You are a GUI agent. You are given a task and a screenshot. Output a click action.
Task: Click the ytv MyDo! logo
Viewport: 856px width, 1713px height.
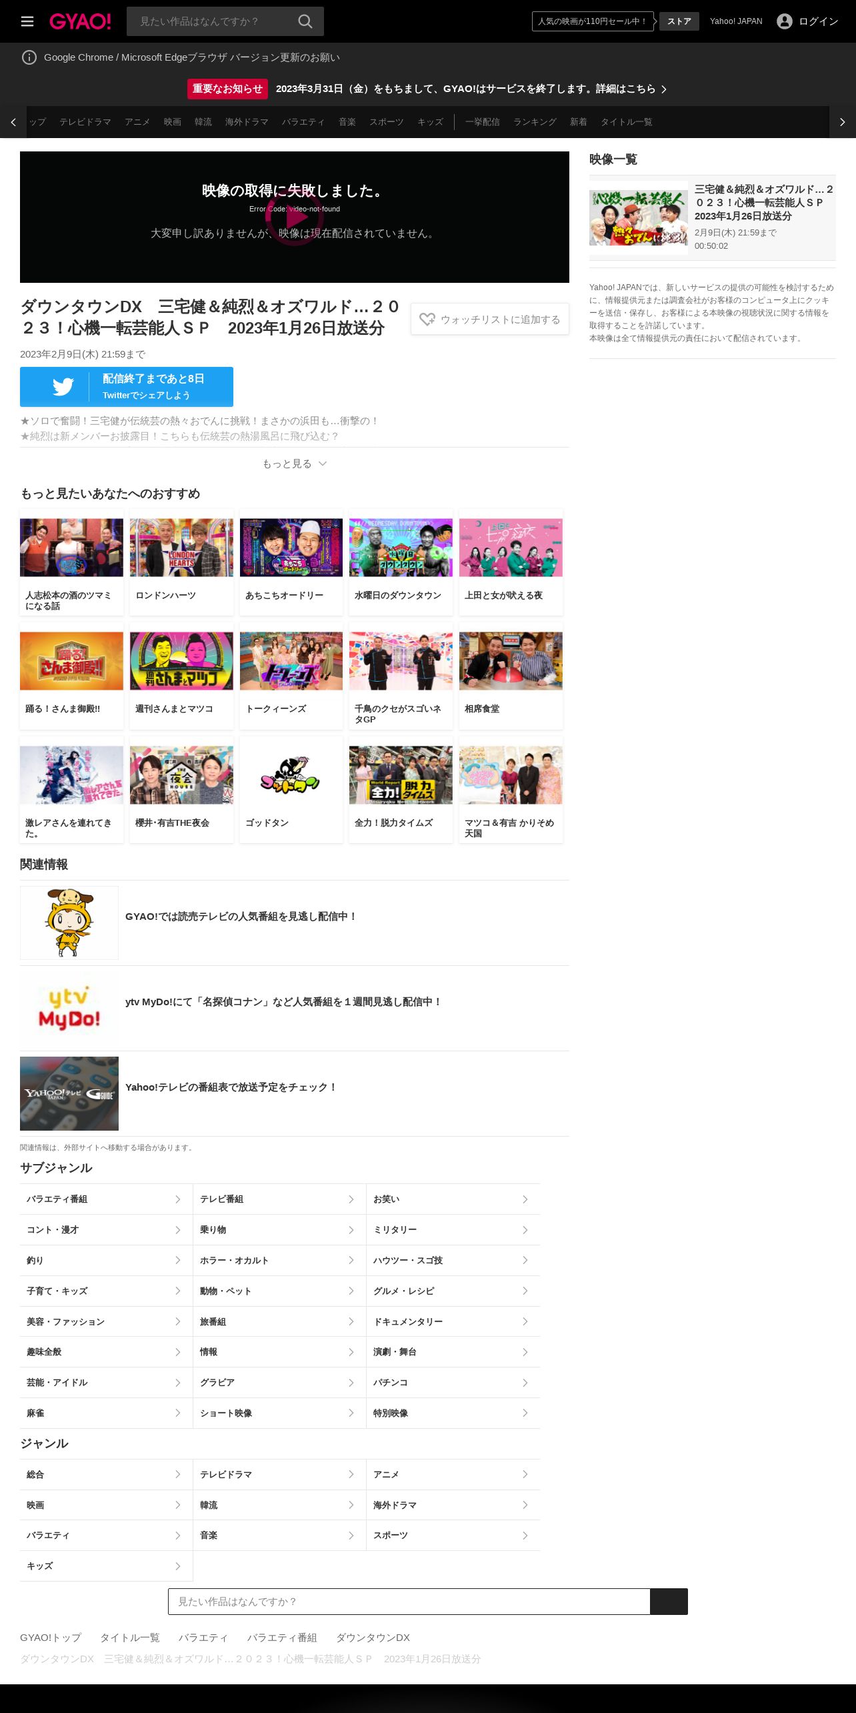[x=69, y=1008]
